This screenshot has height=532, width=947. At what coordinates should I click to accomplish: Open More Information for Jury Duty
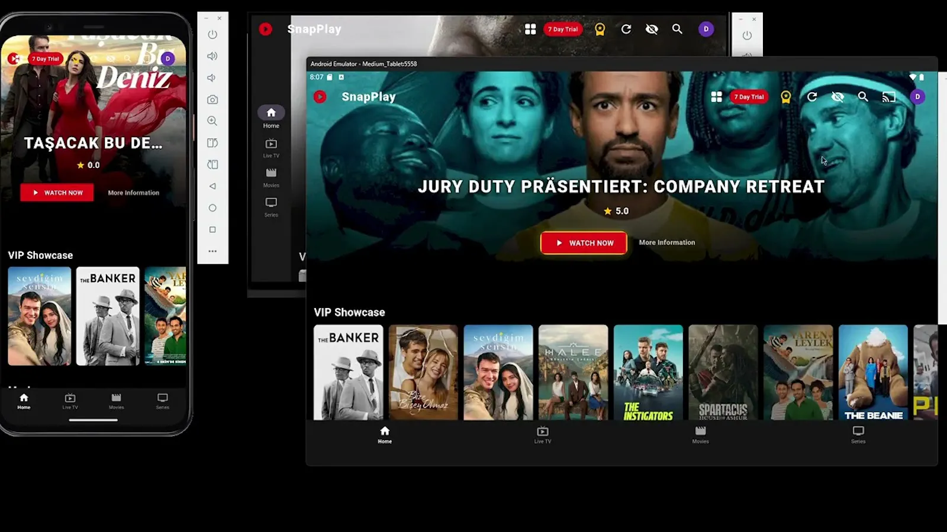coord(667,242)
